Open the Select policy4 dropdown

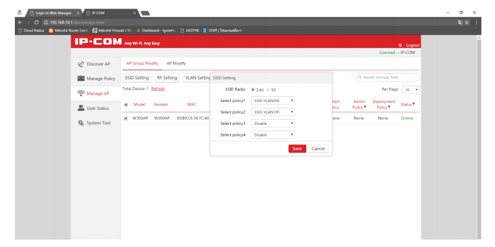click(273, 135)
